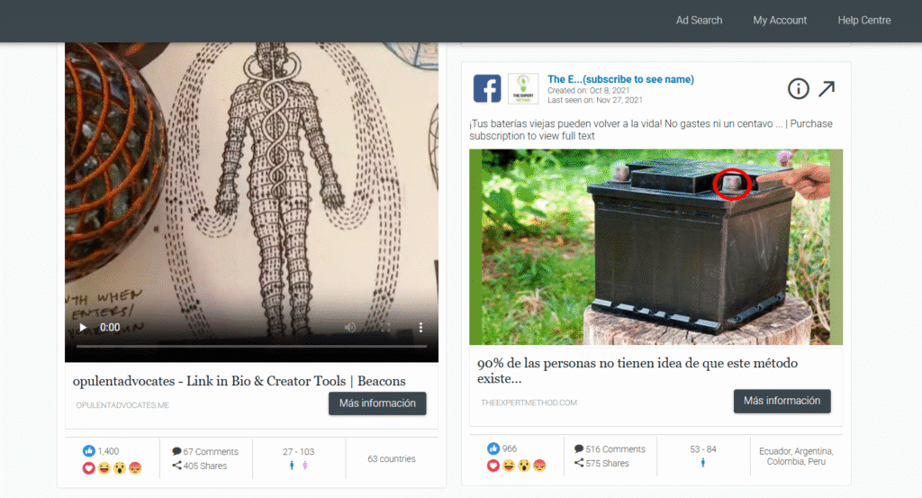The width and height of the screenshot is (922, 498).
Task: Click the wow reaction under 966 likes
Action: [524, 466]
